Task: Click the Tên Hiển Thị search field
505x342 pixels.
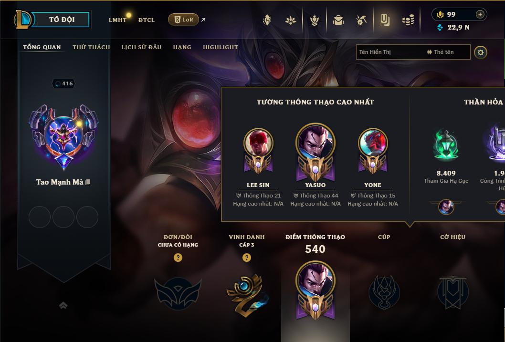Action: coord(413,52)
